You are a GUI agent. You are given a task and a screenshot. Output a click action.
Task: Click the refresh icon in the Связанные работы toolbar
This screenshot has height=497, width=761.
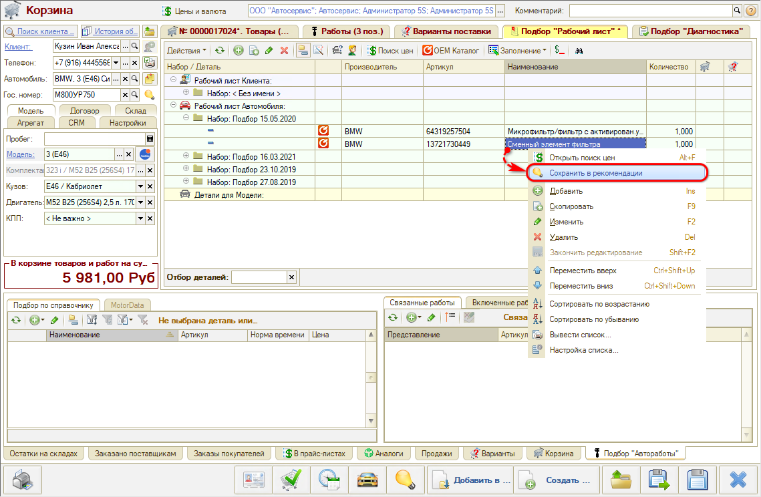coord(393,317)
